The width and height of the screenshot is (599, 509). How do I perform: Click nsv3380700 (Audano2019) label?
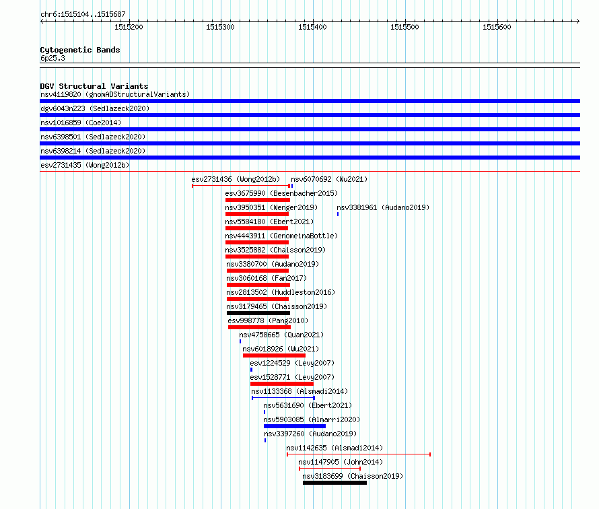point(273,264)
